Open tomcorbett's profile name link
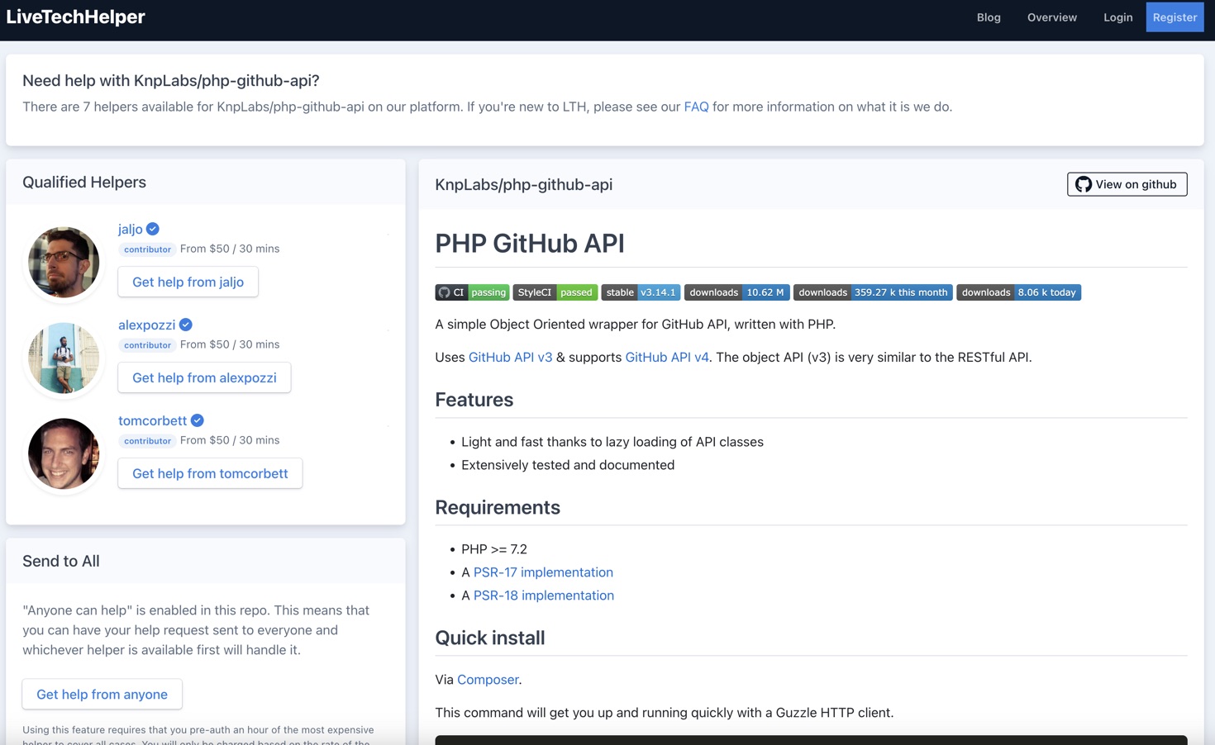The height and width of the screenshot is (745, 1215). tap(152, 420)
